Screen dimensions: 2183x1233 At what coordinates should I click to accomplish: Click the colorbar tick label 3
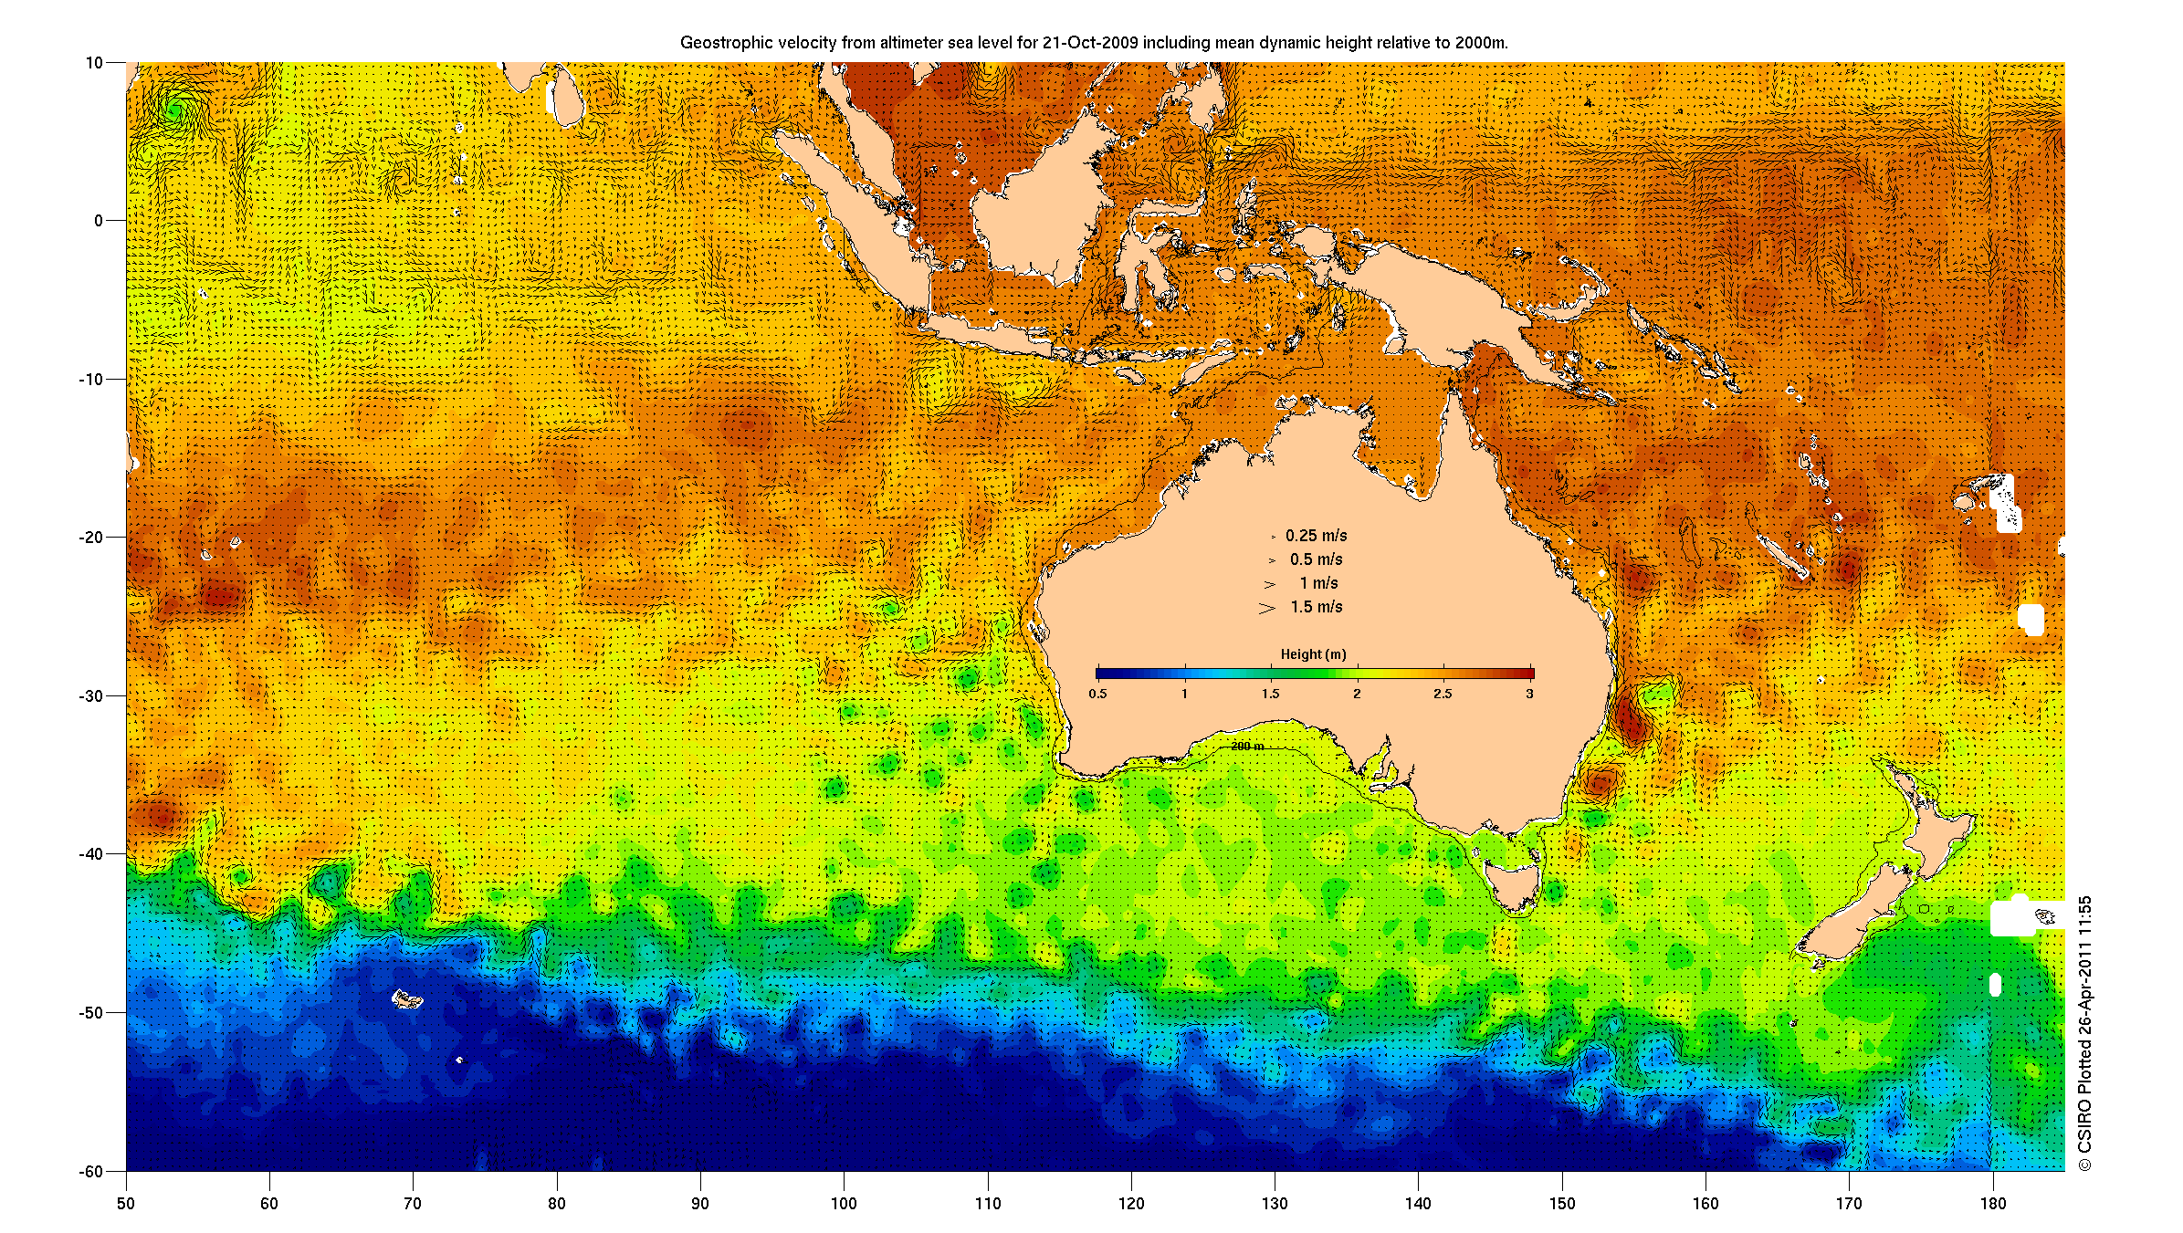[1529, 694]
